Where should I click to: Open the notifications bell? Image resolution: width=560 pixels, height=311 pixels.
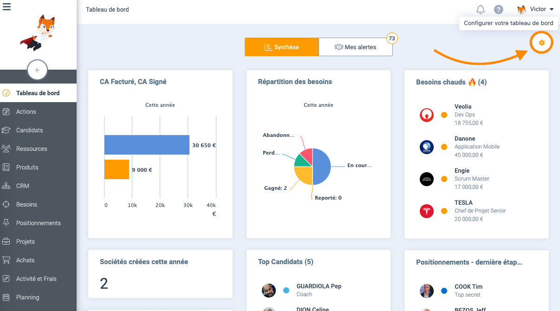tap(481, 9)
